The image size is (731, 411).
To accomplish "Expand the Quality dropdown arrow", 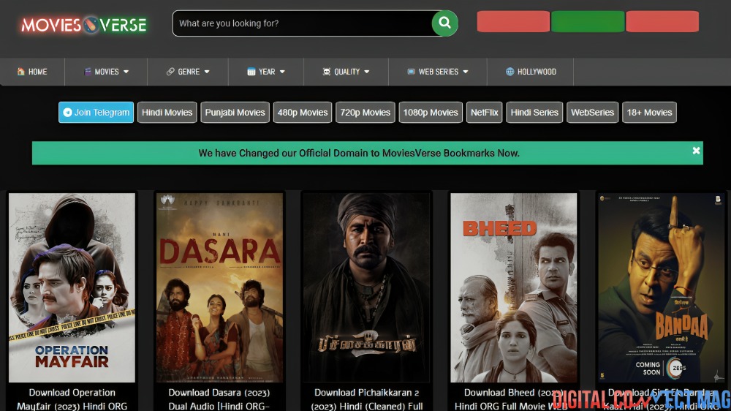I will click(366, 72).
